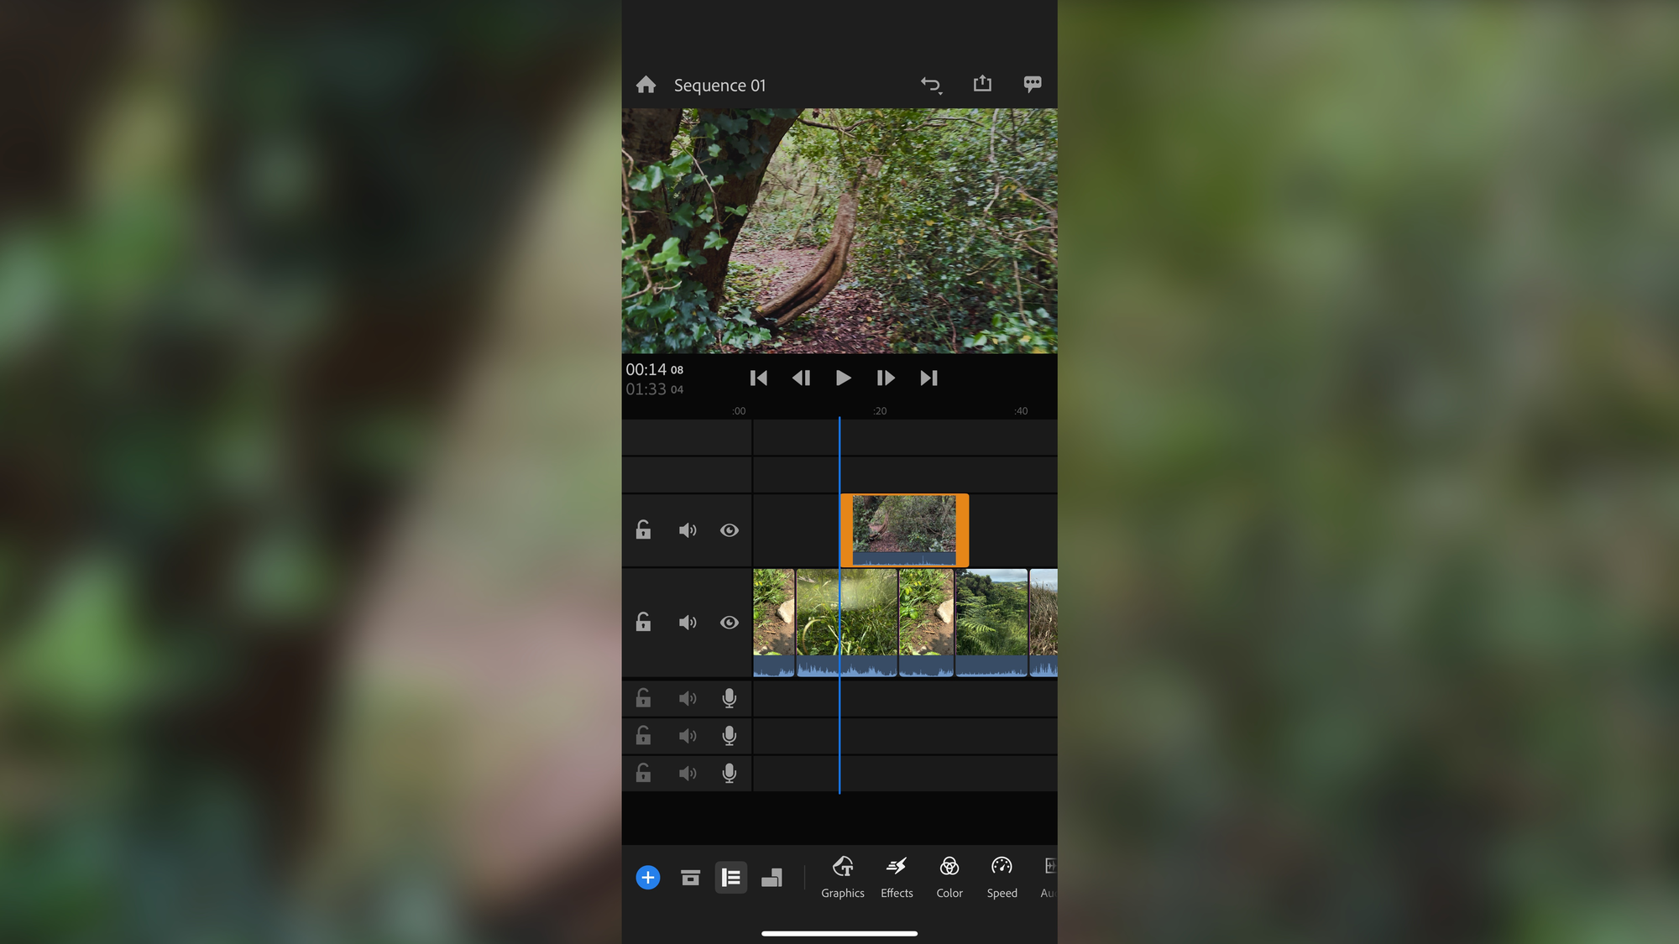Enable voiceover mic on first audio track

729,697
